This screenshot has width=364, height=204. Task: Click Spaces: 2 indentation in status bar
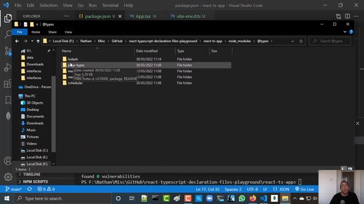[233, 189]
